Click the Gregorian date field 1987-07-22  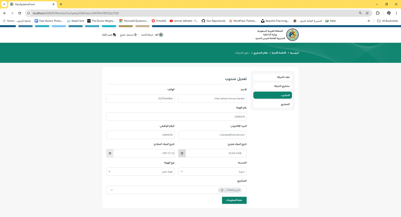click(x=144, y=153)
